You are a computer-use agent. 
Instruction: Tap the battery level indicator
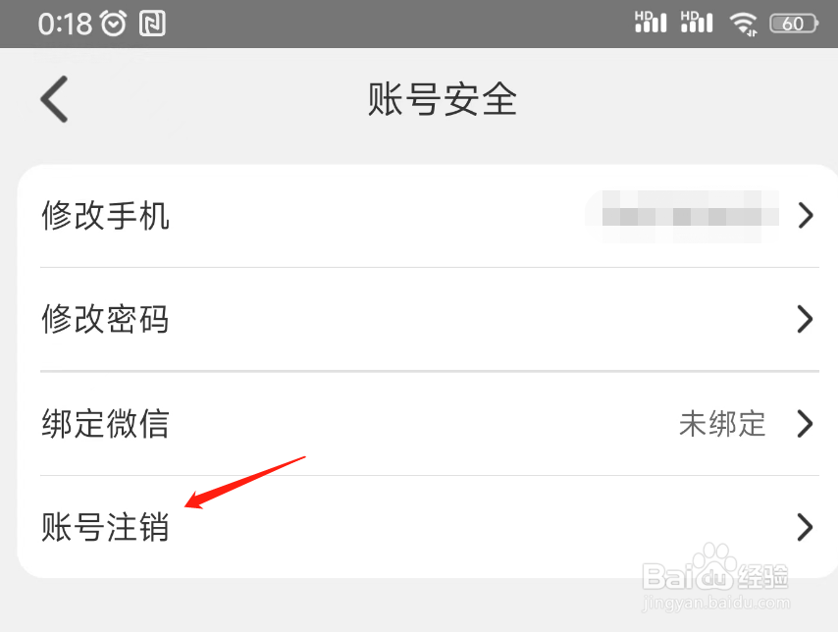(794, 24)
